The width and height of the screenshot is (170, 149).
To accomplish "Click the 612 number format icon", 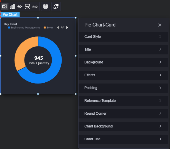I will click(x=35, y=7).
